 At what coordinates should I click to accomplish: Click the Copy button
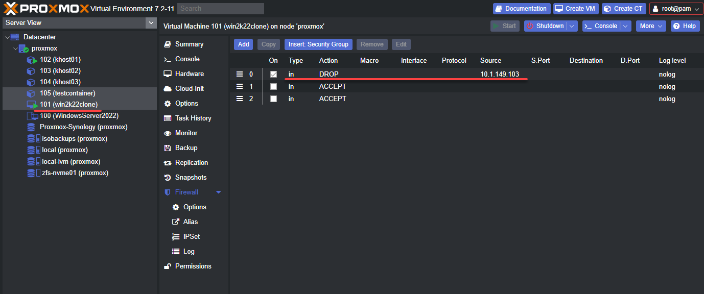[x=269, y=44]
